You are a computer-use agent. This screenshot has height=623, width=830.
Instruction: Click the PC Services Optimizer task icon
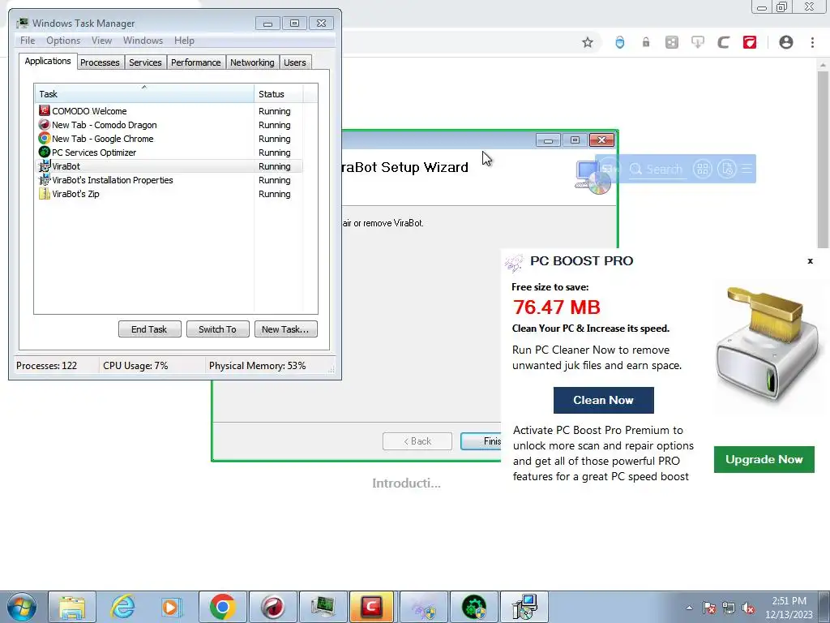click(x=45, y=152)
